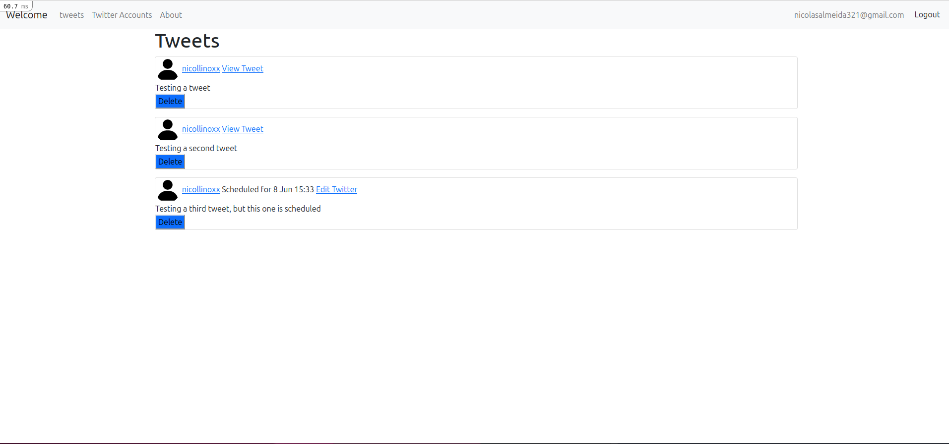Image resolution: width=949 pixels, height=444 pixels.
Task: Delete the 'Testing a tweet' post
Action: coord(170,101)
